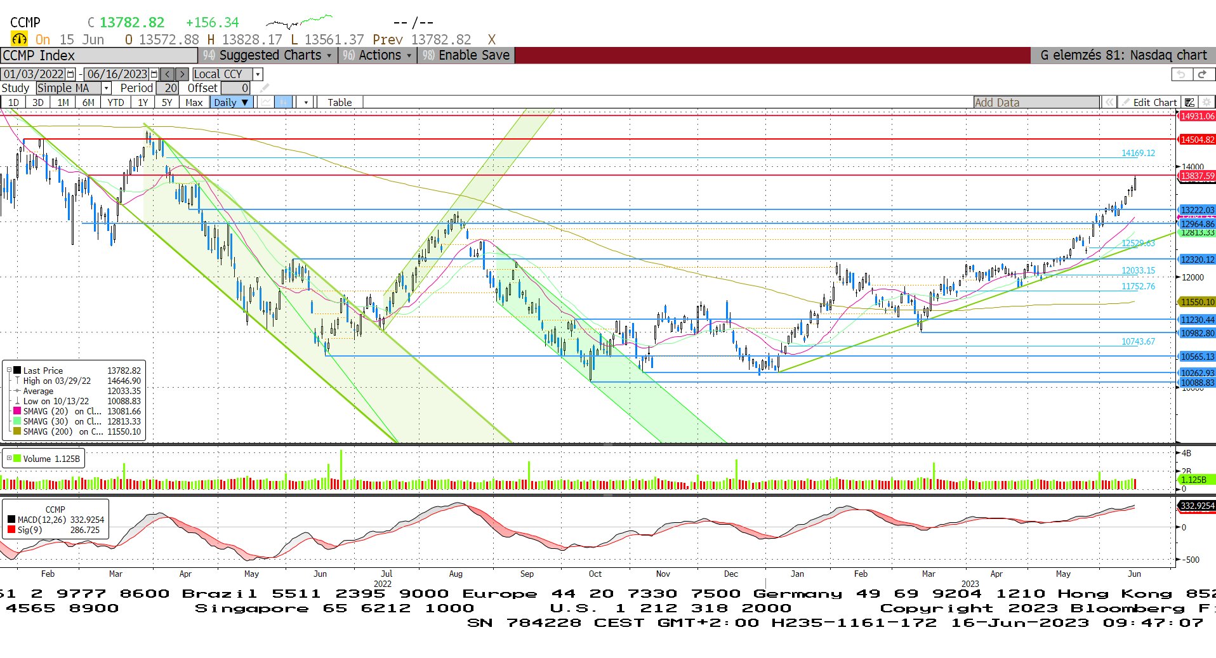Click the 12320.12 blue price label

(x=1197, y=260)
